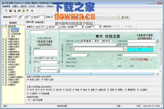Click lookup icon beside stub 收款人 field

(58, 62)
